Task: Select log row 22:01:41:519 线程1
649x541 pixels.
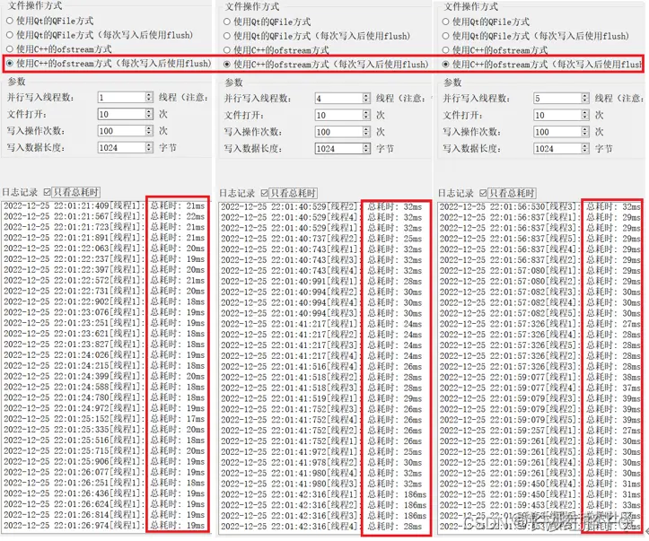Action: click(x=321, y=398)
